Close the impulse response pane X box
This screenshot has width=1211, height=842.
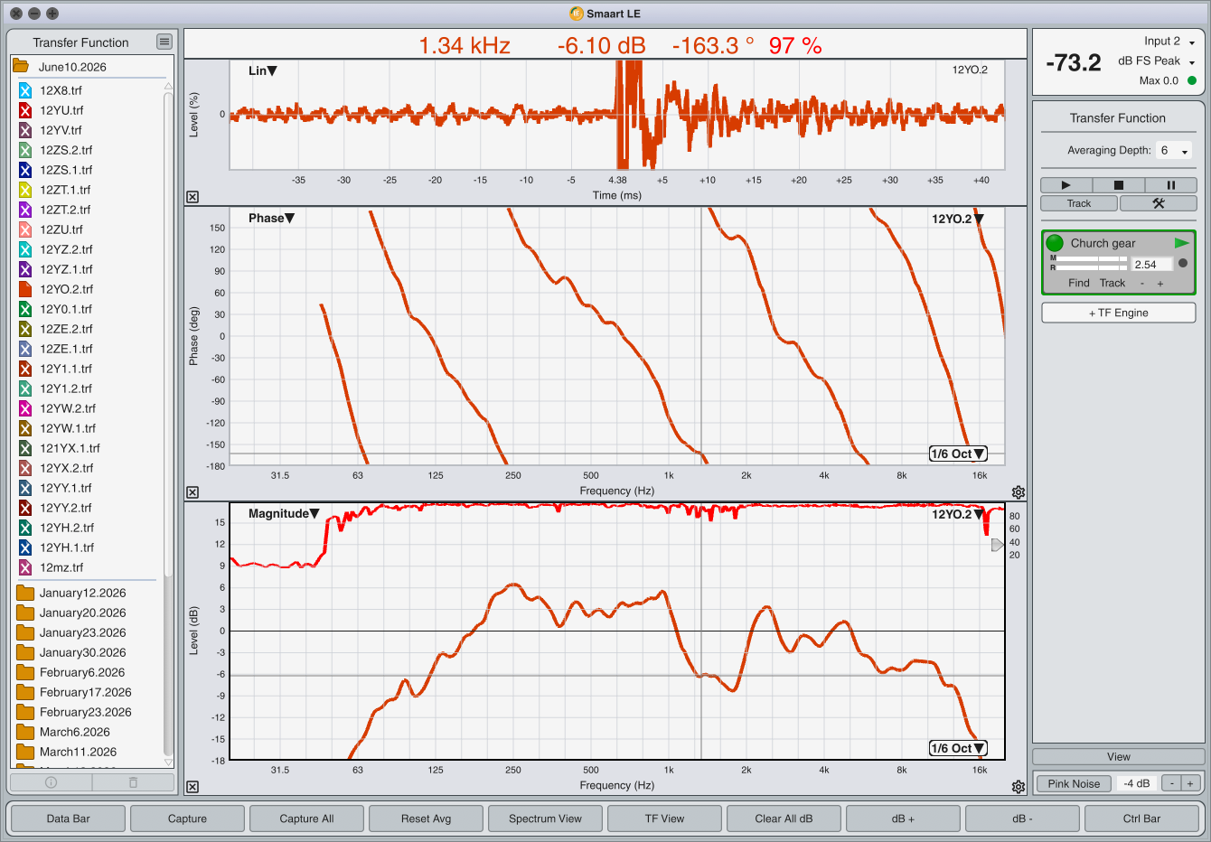[x=192, y=197]
